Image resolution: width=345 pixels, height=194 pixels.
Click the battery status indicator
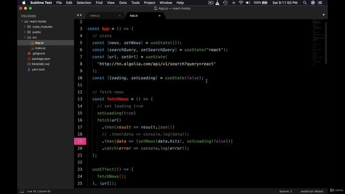pos(260,3)
